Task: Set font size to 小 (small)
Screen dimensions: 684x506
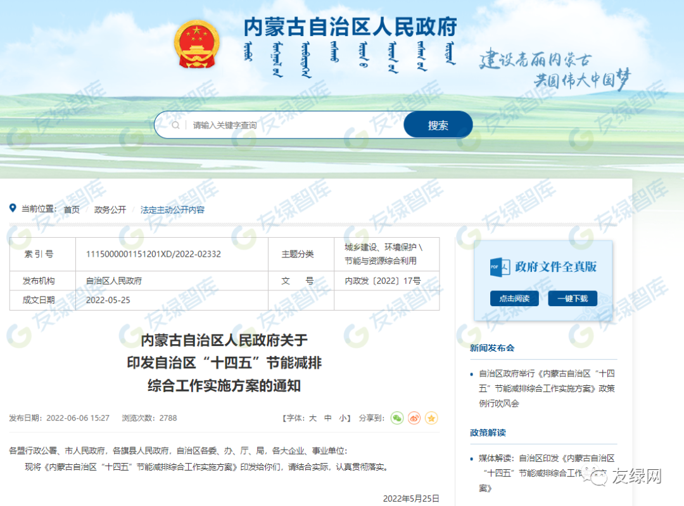Action: click(343, 418)
